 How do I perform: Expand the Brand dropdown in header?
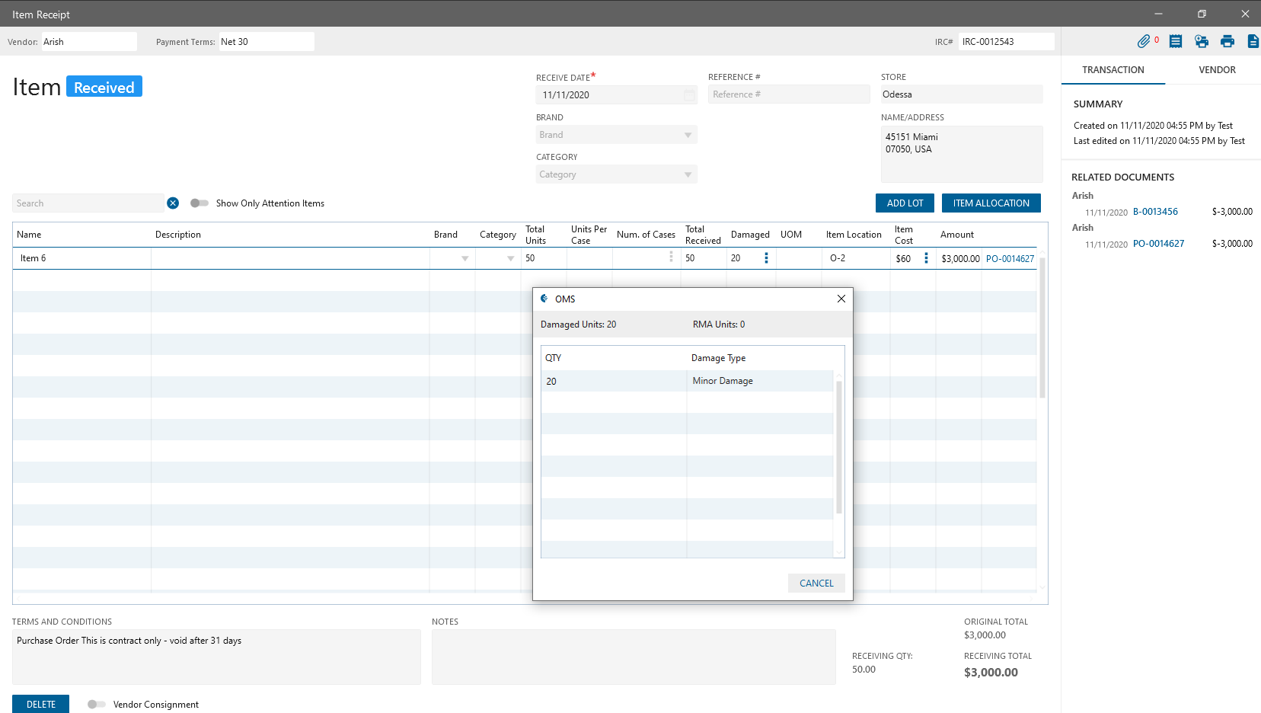(688, 136)
